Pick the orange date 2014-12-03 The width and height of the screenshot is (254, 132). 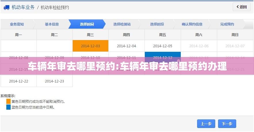coord(91,46)
